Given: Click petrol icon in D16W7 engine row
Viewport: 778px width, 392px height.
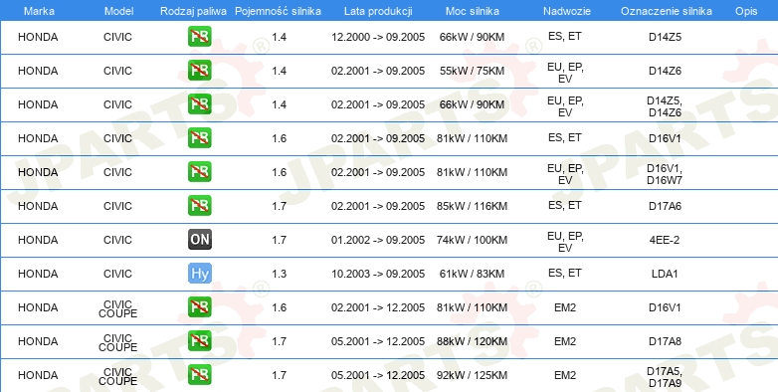Looking at the screenshot, I should pos(199,172).
